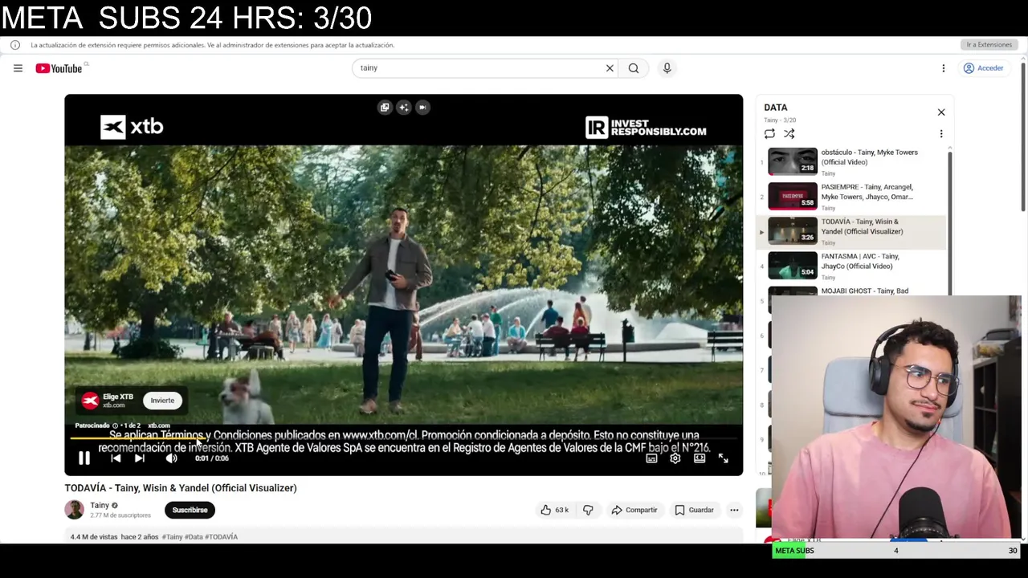Click the Patrocinado info icon
The width and height of the screenshot is (1028, 578).
pyautogui.click(x=115, y=425)
